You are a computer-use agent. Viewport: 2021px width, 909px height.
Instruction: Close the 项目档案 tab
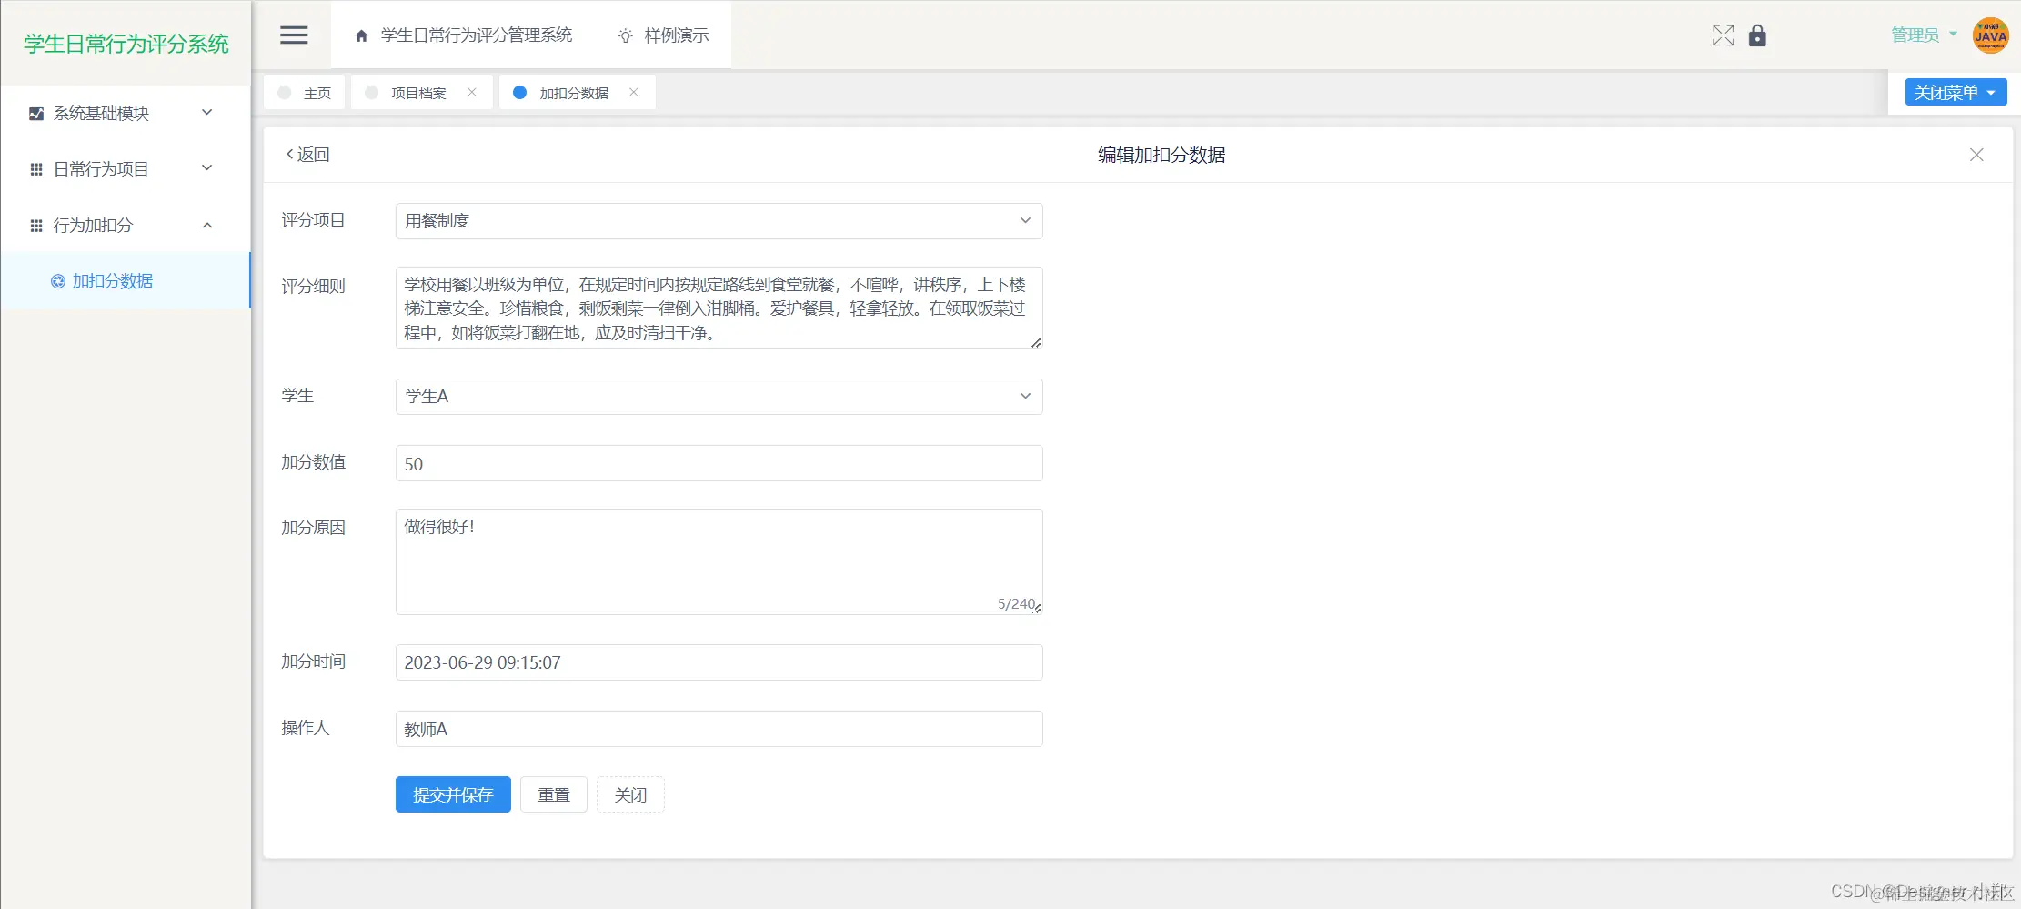coord(472,92)
